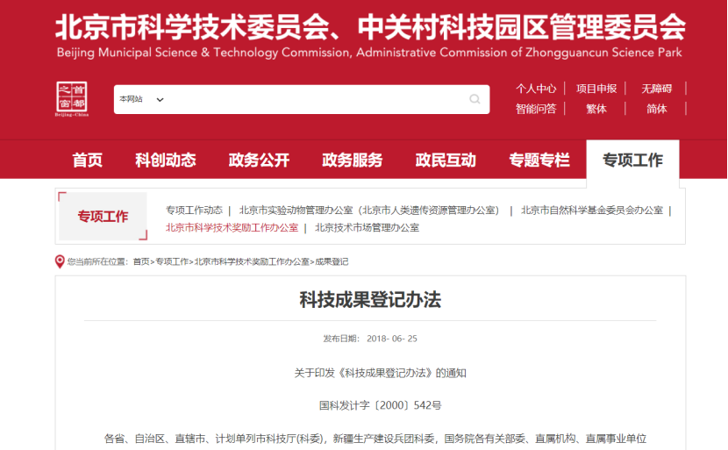Open the 专题专栏 navigation tab
Screen dimensions: 728x450
pos(539,160)
